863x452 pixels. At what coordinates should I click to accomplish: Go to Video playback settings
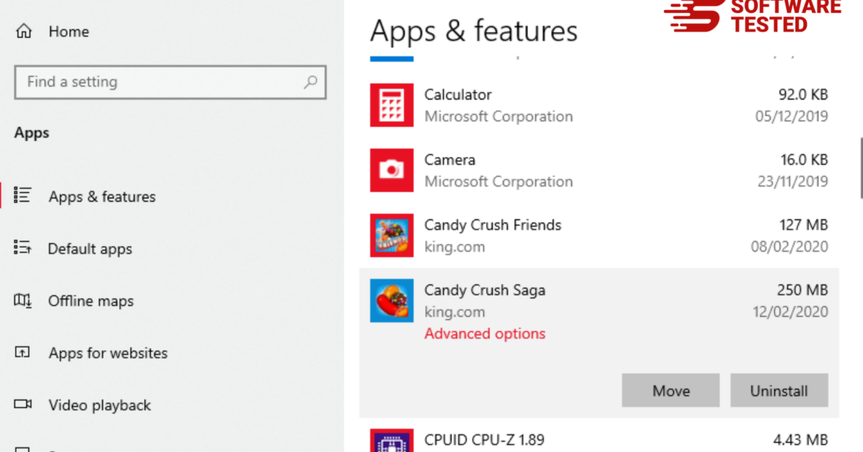[99, 405]
